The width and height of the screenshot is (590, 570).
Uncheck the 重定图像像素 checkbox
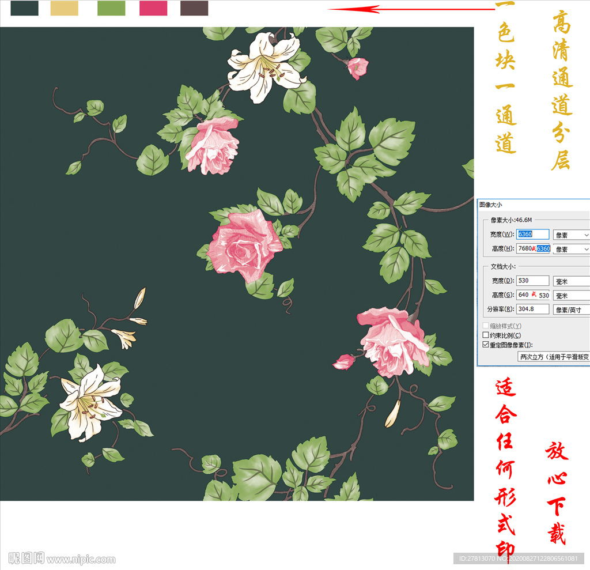point(486,345)
